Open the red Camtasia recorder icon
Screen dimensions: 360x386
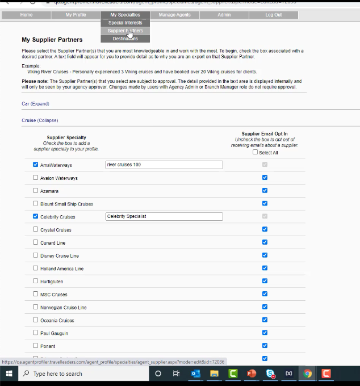point(326,374)
